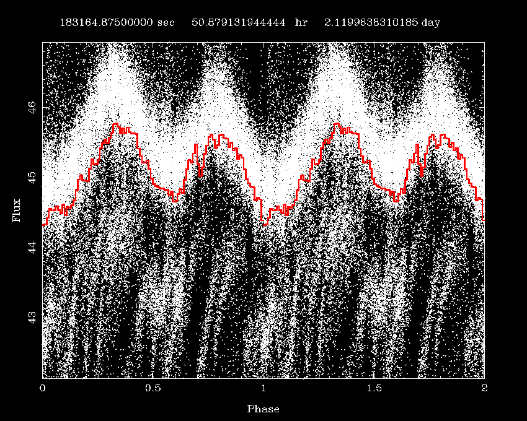Image resolution: width=527 pixels, height=421 pixels.
Task: Click the "Flux" y-axis label
Action: (16, 210)
